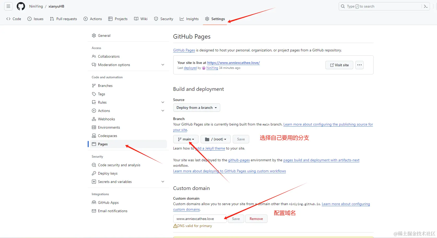437x238 pixels.
Task: Click the Visit site button
Action: pos(339,65)
